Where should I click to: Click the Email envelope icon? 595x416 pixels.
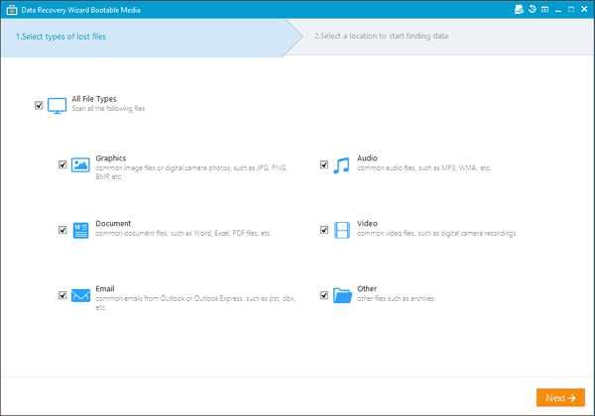(x=80, y=295)
